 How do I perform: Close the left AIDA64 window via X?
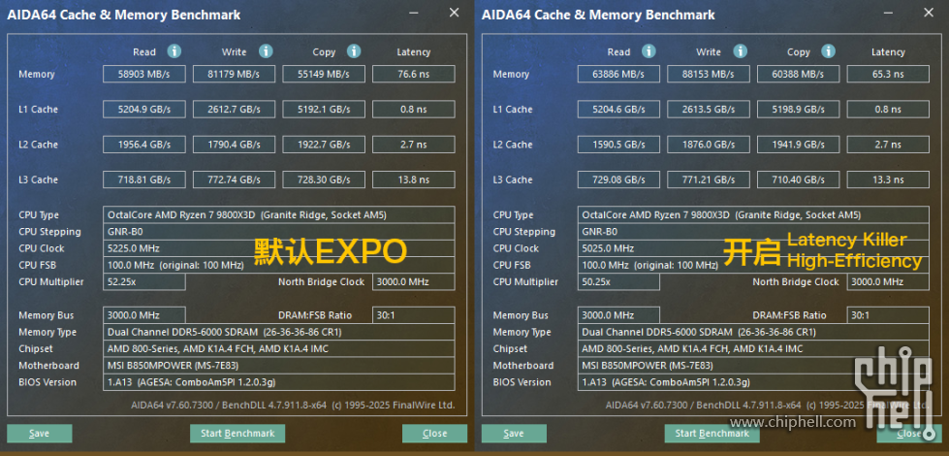coord(454,13)
